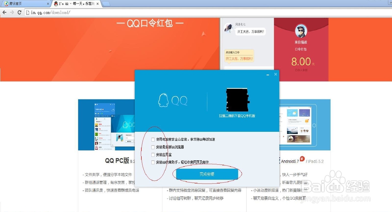
Task: Toggle 安装最新版QQ浏览器 checkbox
Action: click(x=153, y=147)
